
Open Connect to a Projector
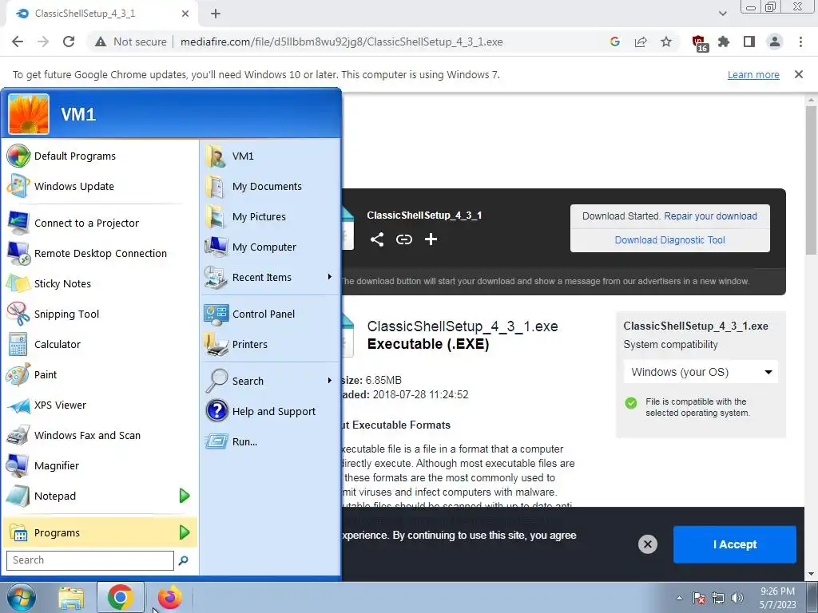point(99,223)
